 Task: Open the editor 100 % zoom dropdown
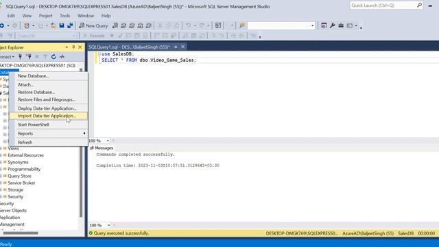tap(108, 141)
